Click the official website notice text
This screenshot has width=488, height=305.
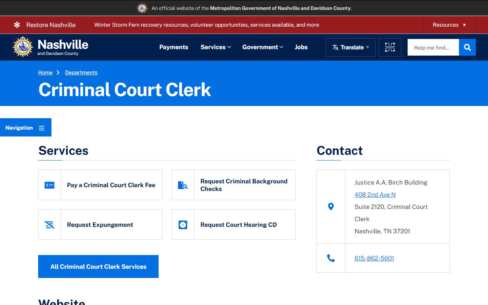(252, 8)
